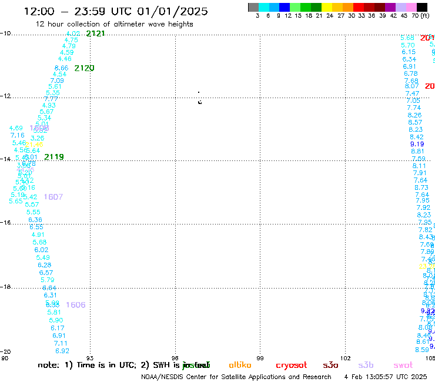The image size is (435, 382).
Task: Select the green track label "2121"
Action: coord(95,33)
